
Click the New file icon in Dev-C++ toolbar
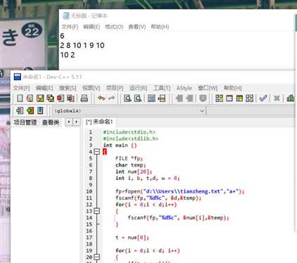tap(20, 98)
